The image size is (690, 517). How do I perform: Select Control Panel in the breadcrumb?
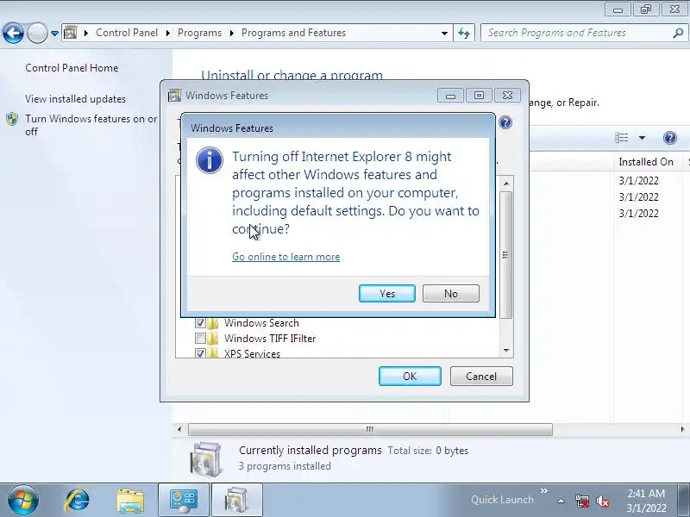[x=127, y=33]
